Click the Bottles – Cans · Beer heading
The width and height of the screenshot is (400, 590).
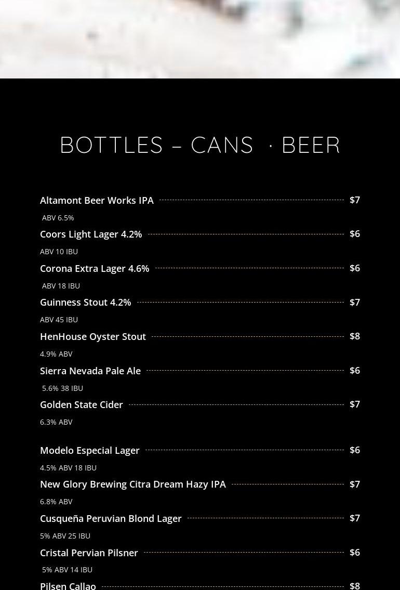[200, 145]
